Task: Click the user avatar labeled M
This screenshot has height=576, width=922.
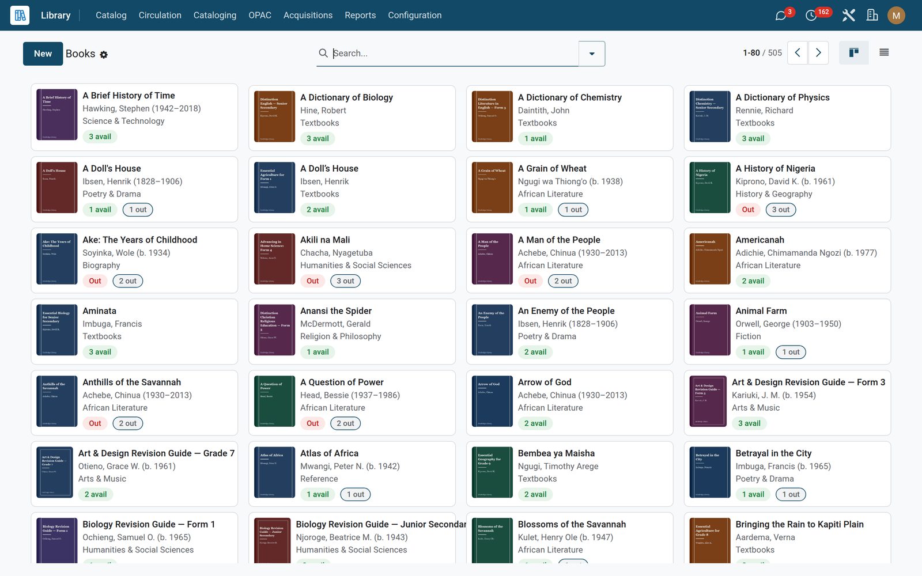Action: [x=896, y=16]
